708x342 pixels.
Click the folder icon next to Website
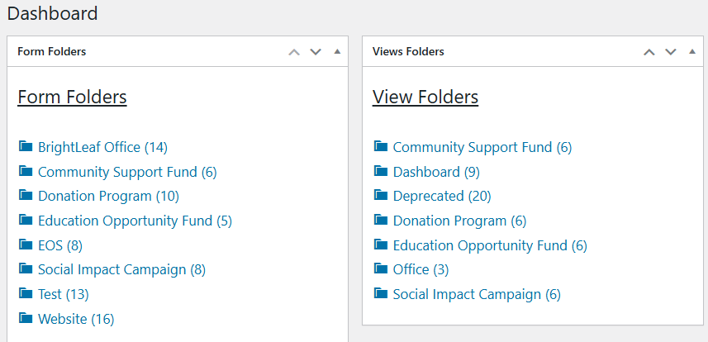click(x=25, y=318)
